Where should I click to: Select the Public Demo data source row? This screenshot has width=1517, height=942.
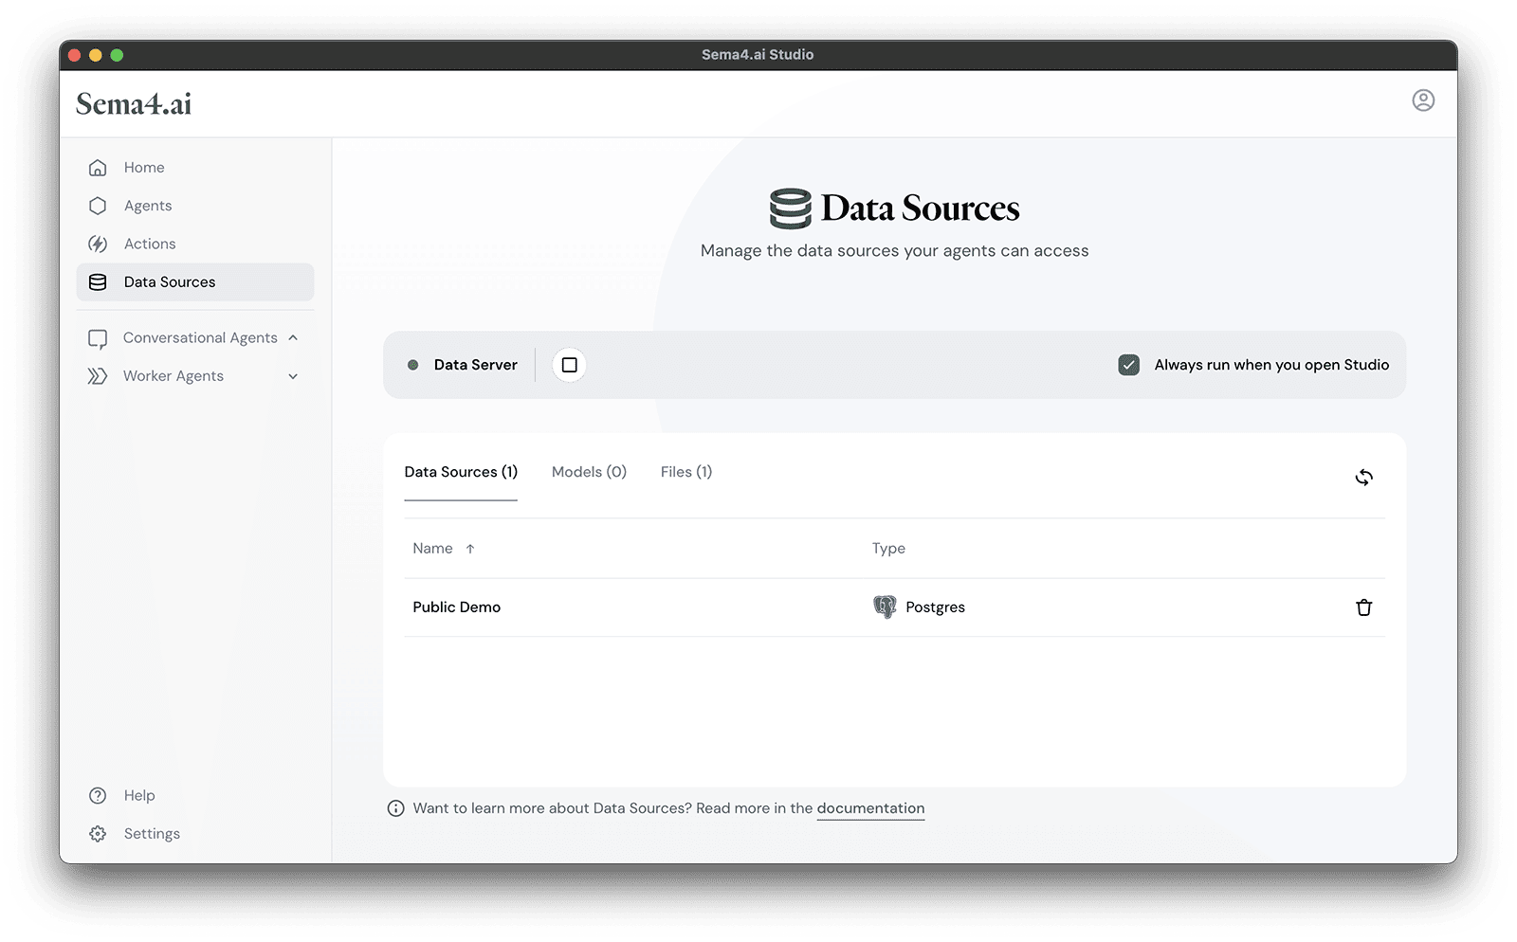click(x=456, y=607)
